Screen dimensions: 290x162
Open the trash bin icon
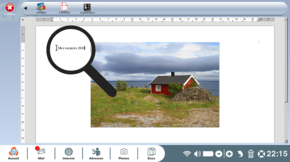251,154
